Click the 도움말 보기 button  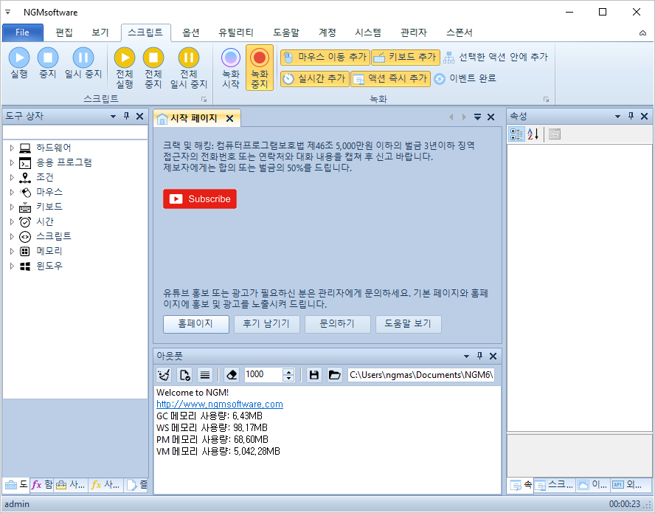(x=409, y=324)
